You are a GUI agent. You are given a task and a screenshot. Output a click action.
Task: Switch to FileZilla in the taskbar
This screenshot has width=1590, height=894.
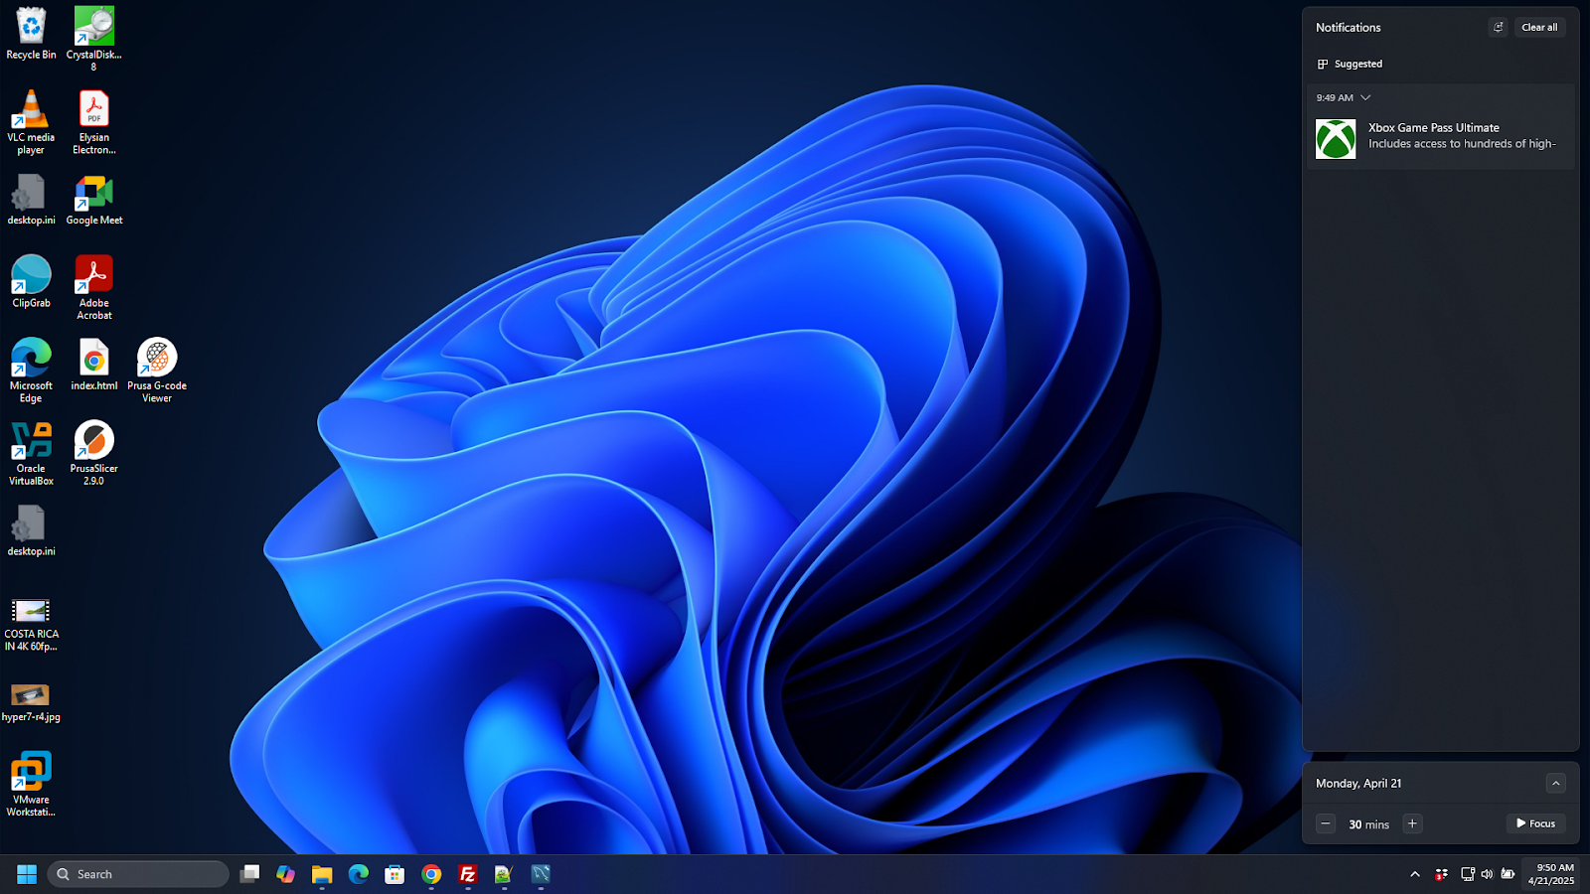pyautogui.click(x=468, y=874)
